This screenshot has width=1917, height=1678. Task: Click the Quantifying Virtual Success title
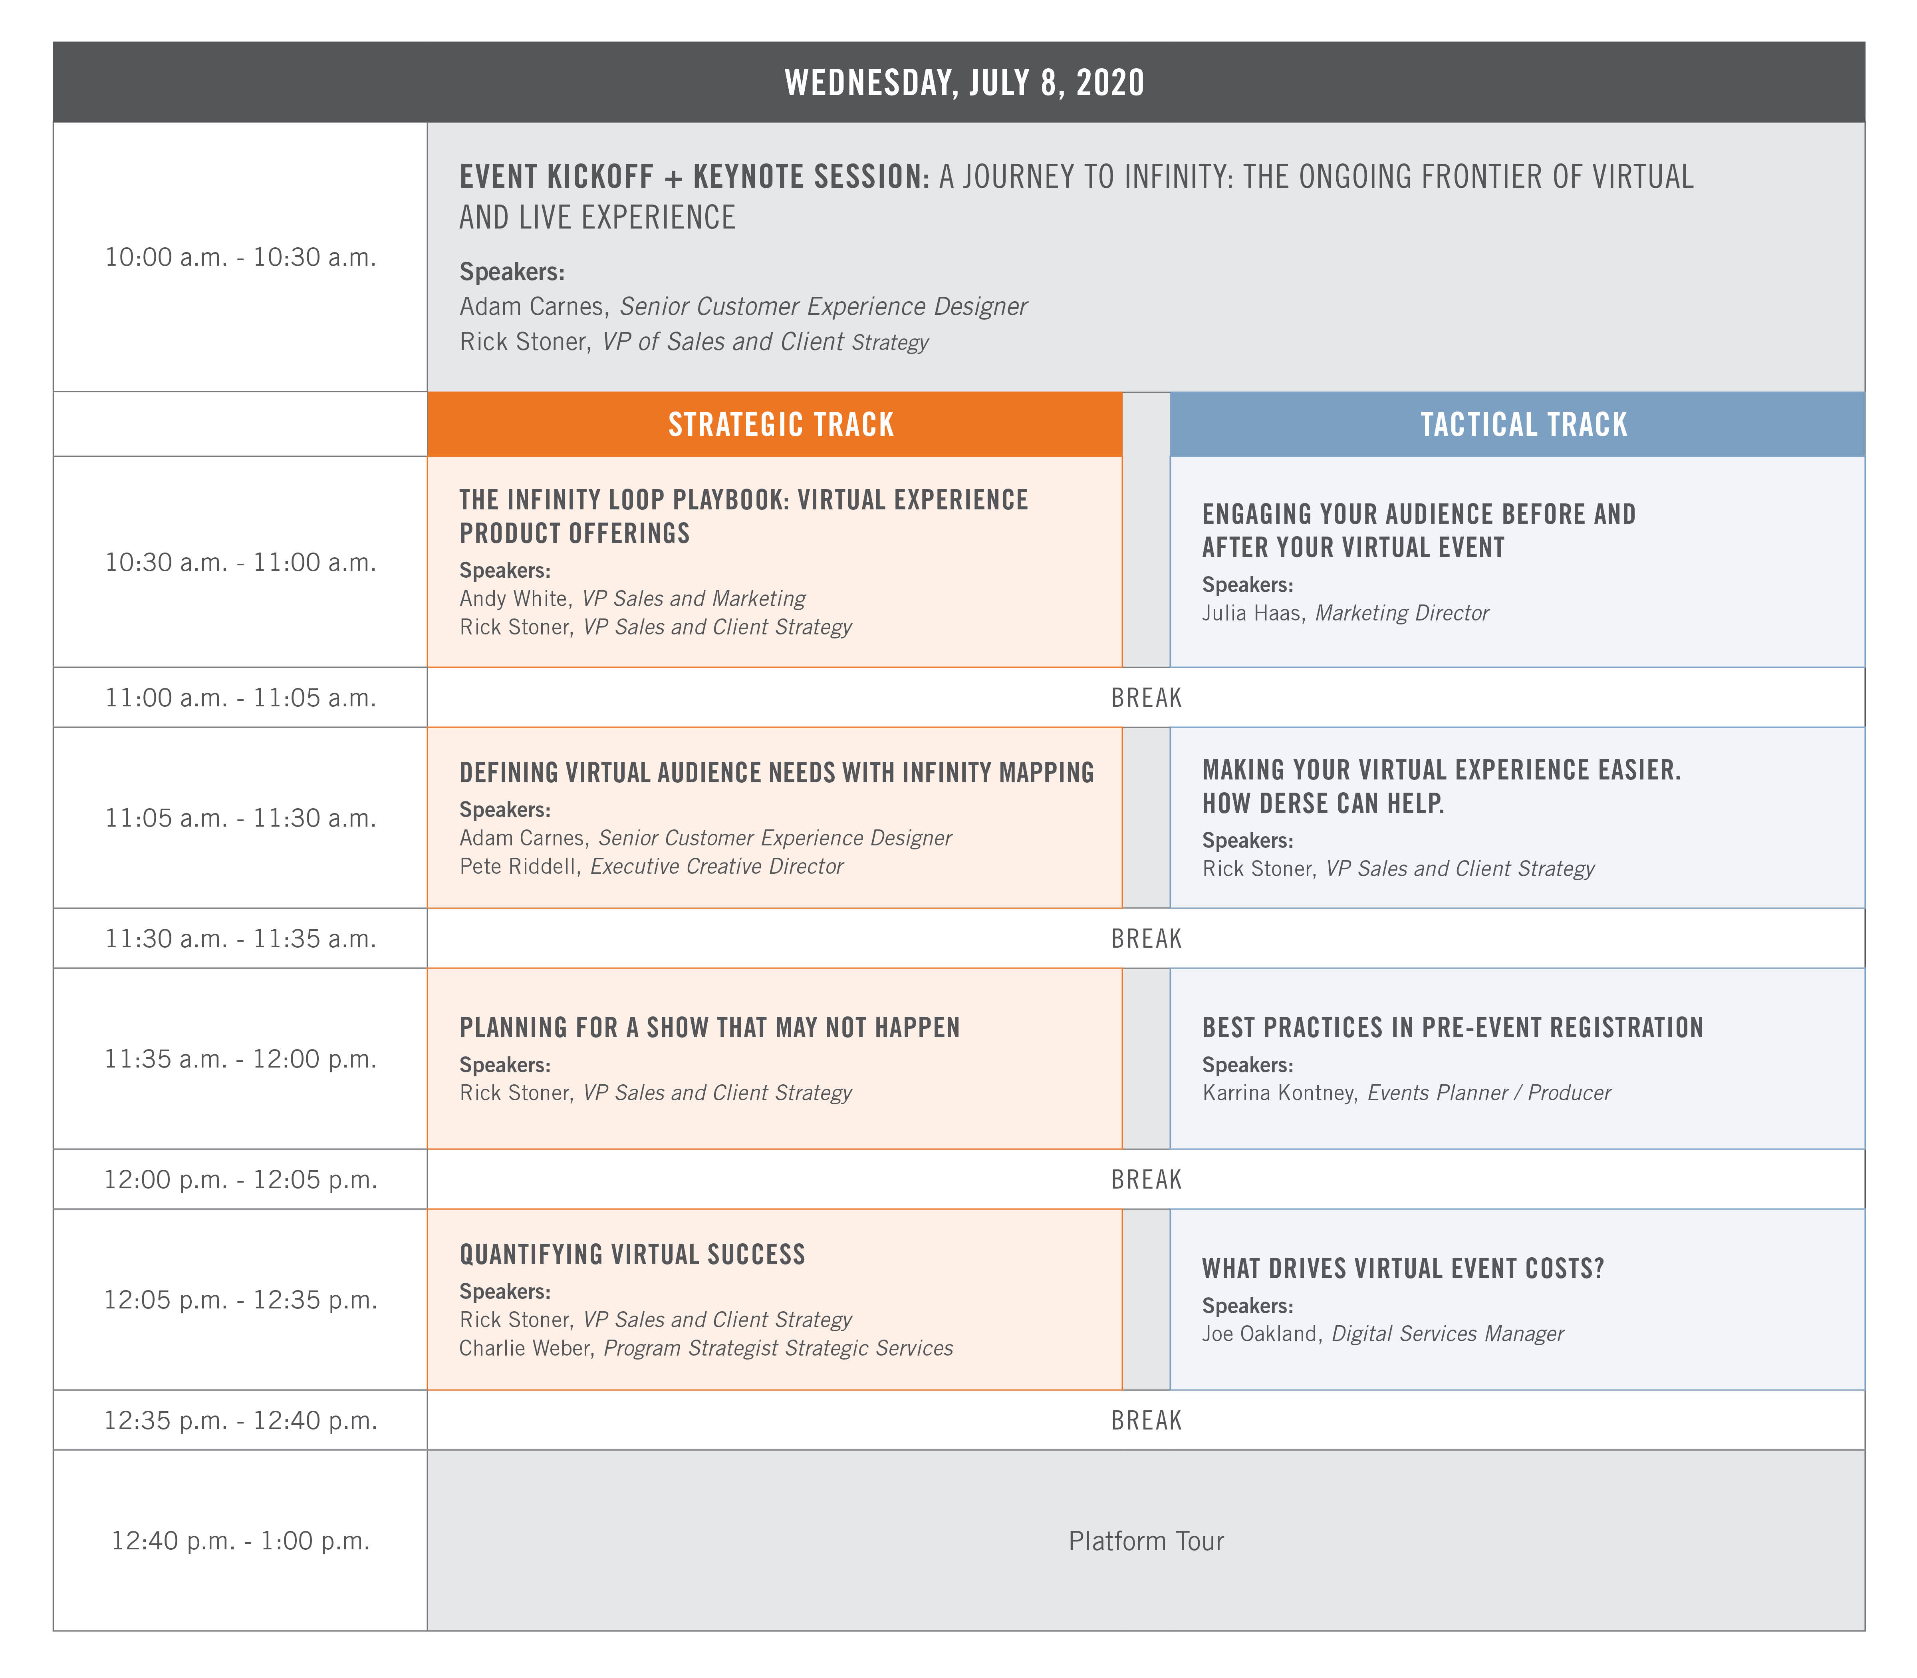click(x=632, y=1254)
